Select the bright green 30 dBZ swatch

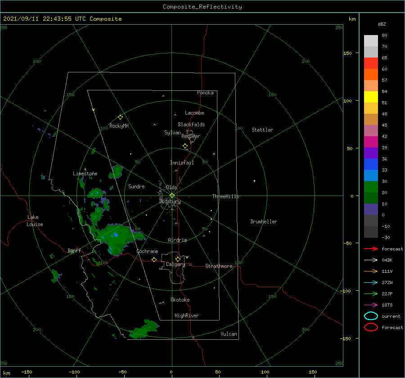click(x=371, y=187)
